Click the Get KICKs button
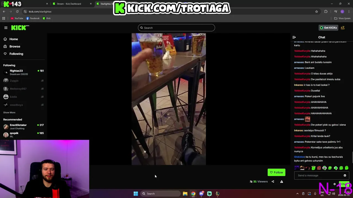The height and width of the screenshot is (198, 353). click(328, 28)
